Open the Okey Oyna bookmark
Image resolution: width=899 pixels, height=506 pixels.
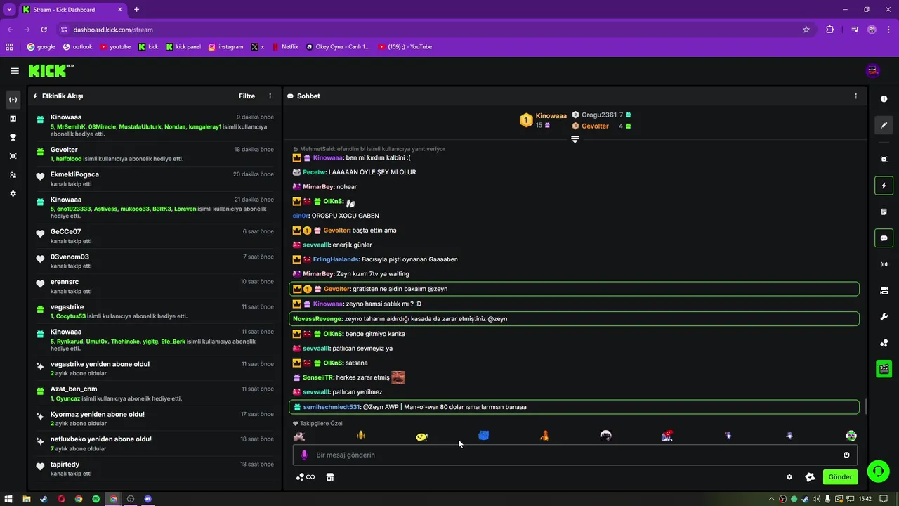pos(339,47)
